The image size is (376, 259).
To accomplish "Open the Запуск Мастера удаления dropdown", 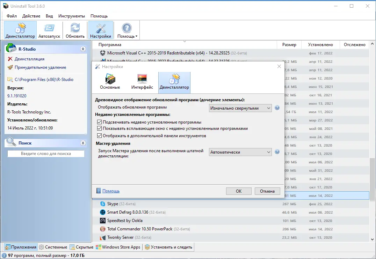I will point(240,152).
